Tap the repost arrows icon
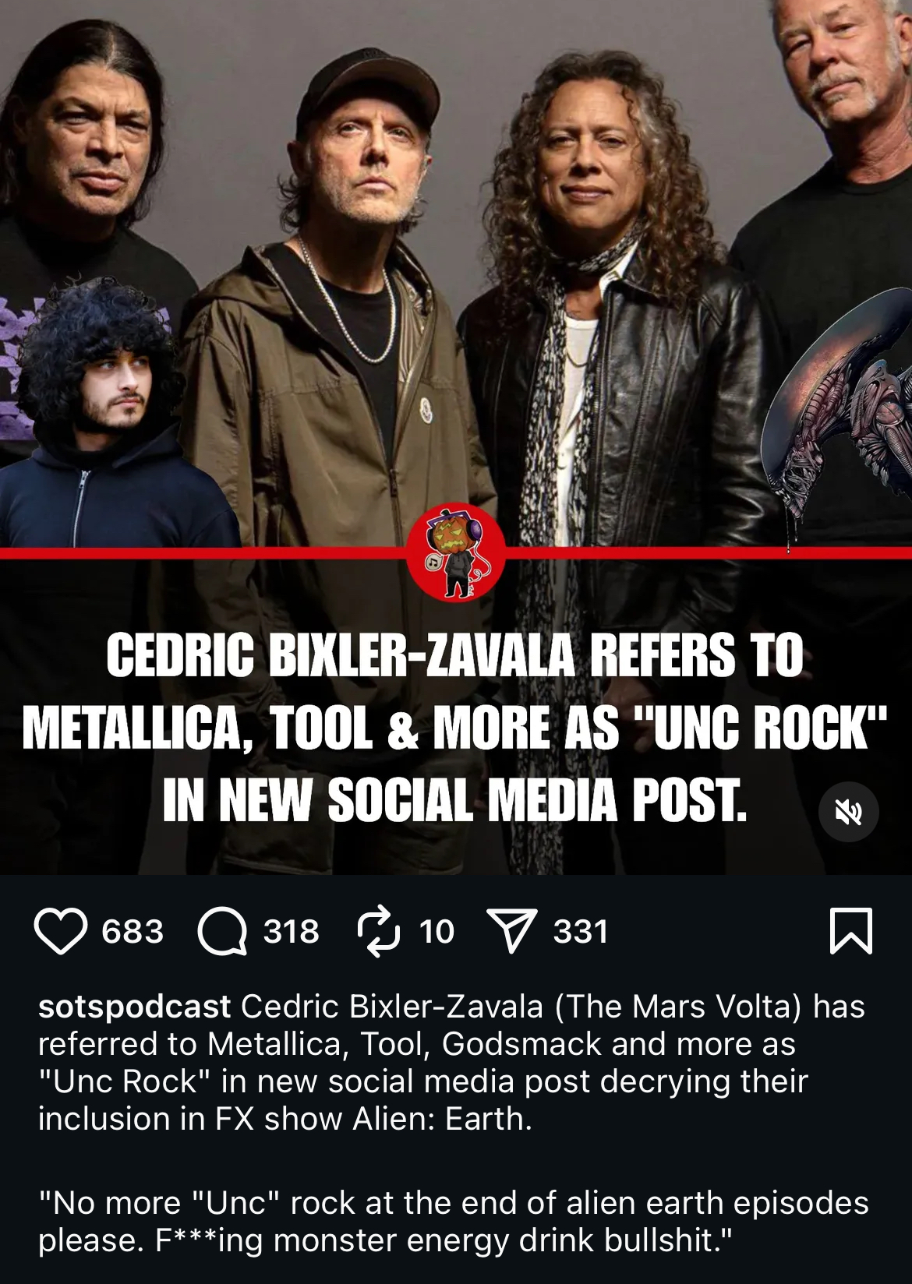This screenshot has width=912, height=1284. tap(379, 931)
